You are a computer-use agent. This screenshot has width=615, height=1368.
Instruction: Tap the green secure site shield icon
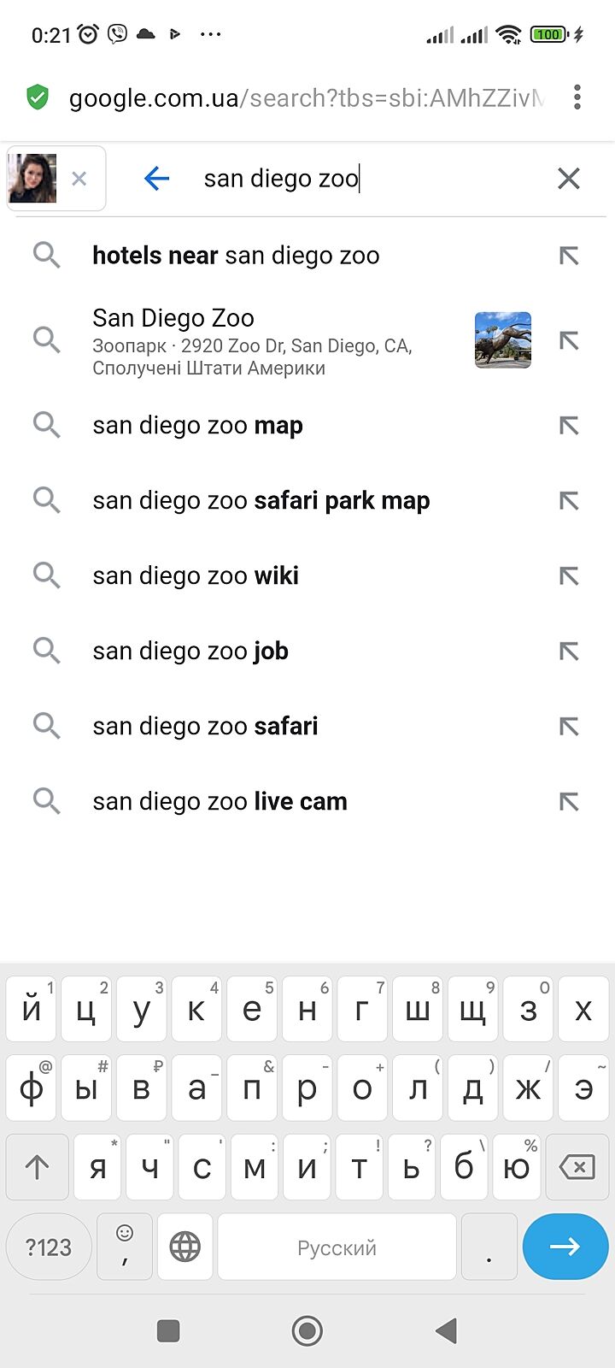(38, 97)
